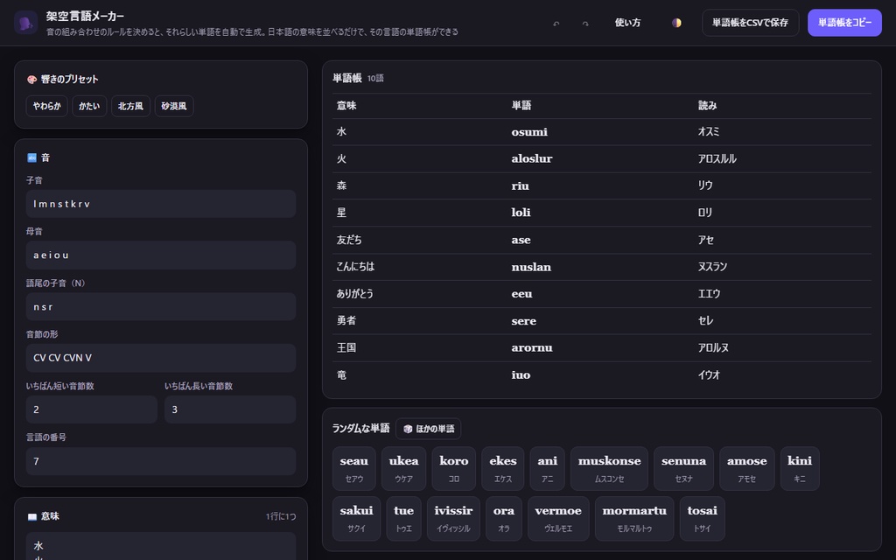Click the word arornu in the table
Viewport: 896px width, 560px height.
click(532, 347)
